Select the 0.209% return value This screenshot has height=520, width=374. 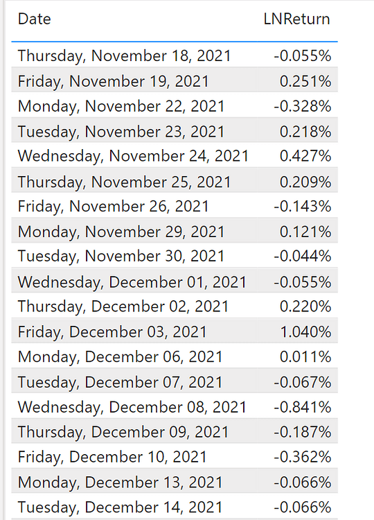[305, 182]
